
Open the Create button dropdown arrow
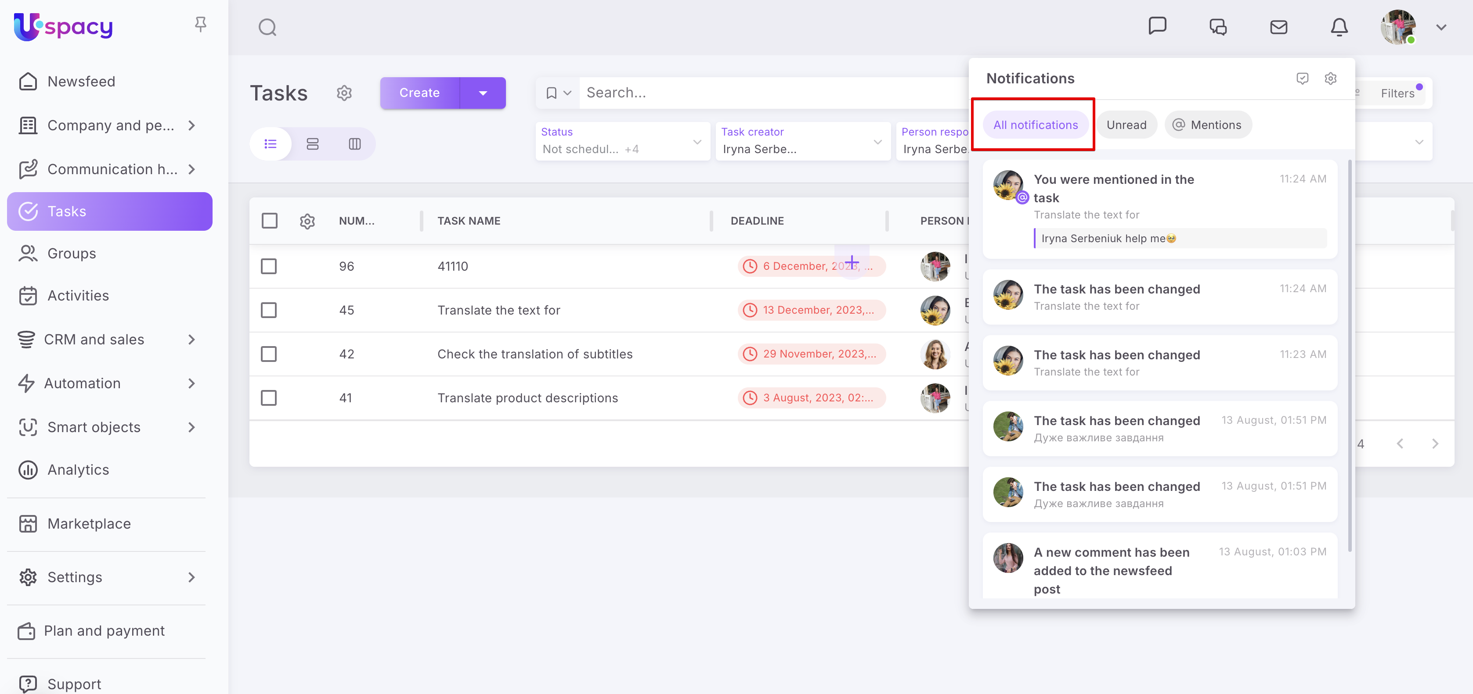(x=483, y=93)
